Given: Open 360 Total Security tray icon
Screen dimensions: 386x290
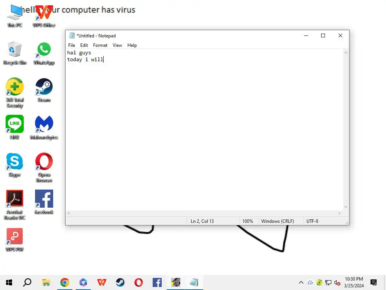Looking at the screenshot, I should 319,282.
